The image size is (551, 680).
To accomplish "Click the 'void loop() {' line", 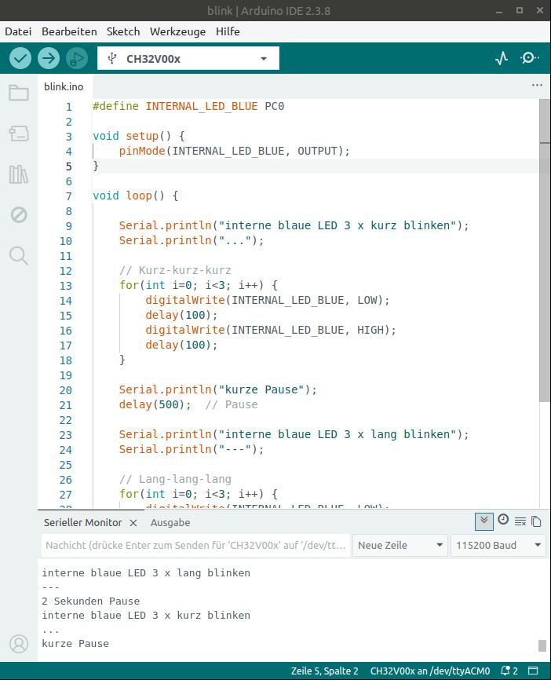I will [x=135, y=196].
